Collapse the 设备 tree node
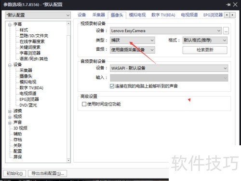This screenshot has height=181, width=241. [x=10, y=65]
